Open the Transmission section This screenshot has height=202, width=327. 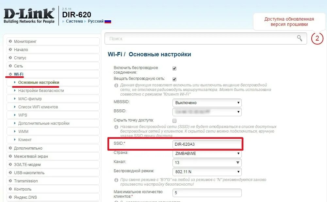[25, 181]
